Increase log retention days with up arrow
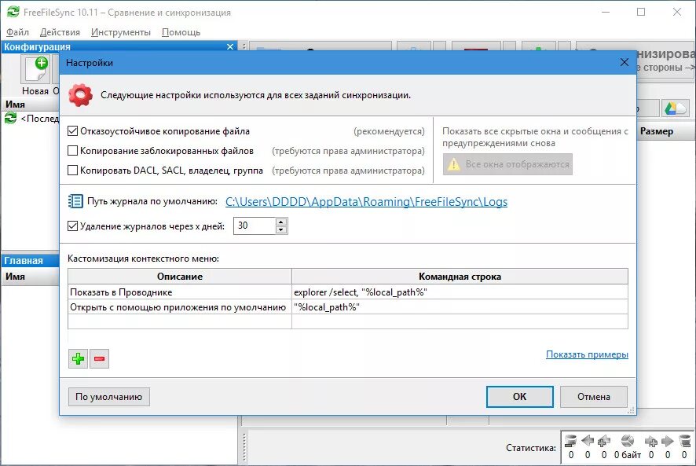 pos(281,222)
